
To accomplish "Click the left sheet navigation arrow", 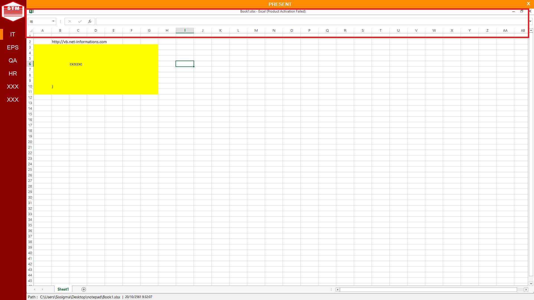I will (x=34, y=289).
